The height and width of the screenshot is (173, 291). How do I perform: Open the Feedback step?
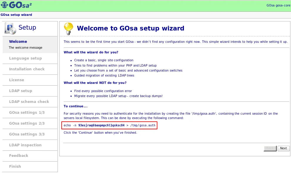coord(18,156)
